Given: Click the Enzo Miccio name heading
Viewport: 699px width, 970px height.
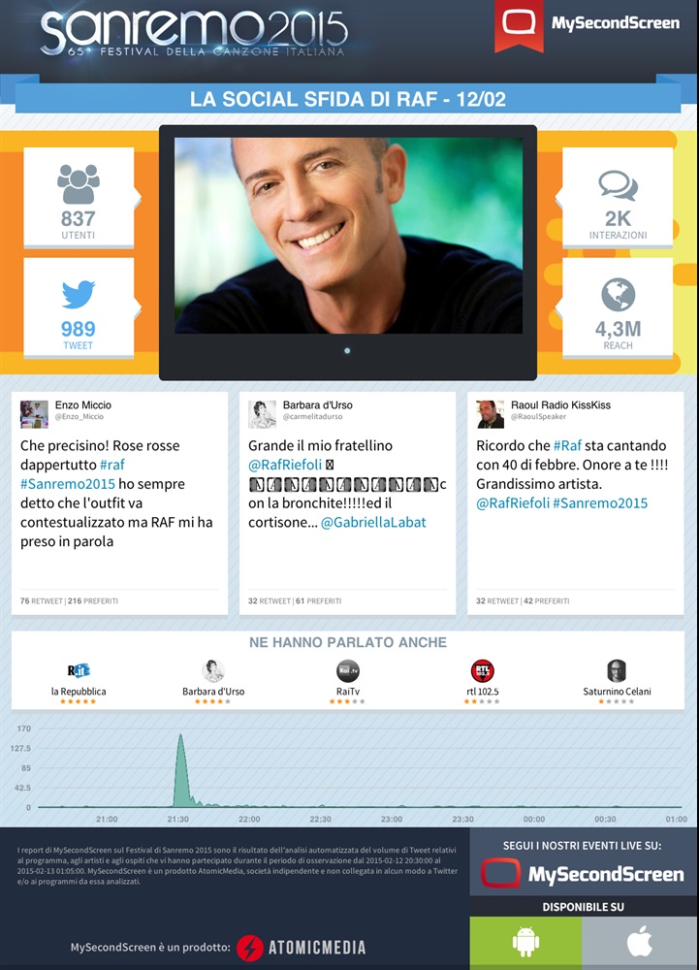Looking at the screenshot, I should pyautogui.click(x=83, y=405).
